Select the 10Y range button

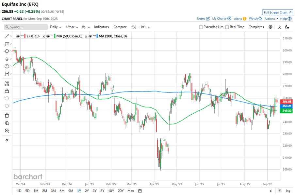(x=111, y=191)
